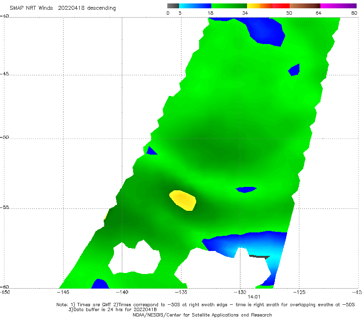
Task: Select the gray 0-5 segment of the color bar
Action: [173, 6]
